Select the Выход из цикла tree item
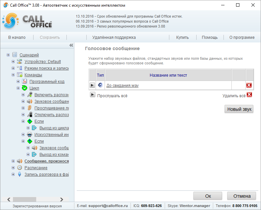 [x=54, y=128]
